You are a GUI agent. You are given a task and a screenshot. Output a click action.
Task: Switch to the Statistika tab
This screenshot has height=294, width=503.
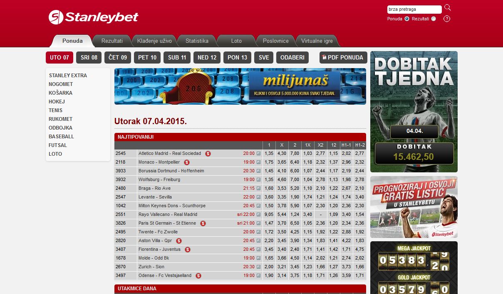pos(197,41)
